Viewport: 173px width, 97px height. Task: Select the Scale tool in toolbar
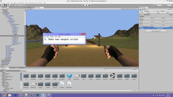pos(11,5)
